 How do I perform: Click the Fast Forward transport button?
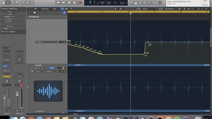(63, 3)
